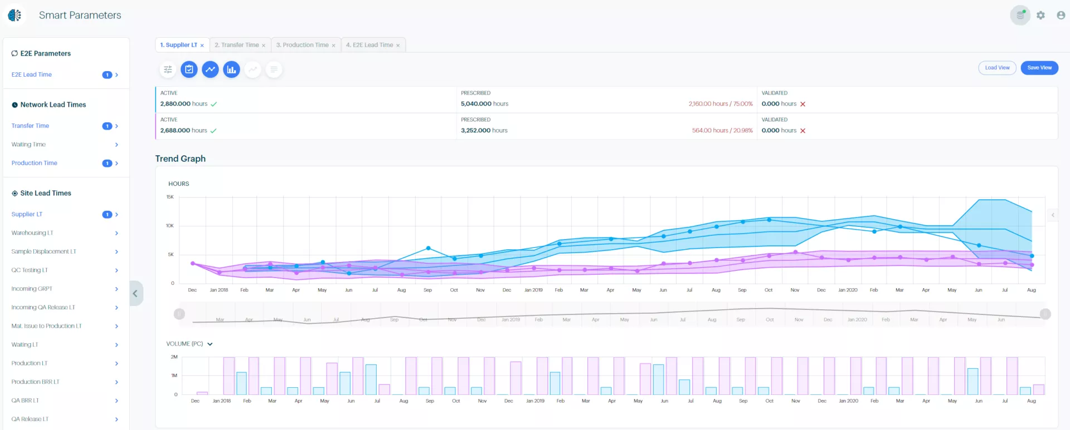The image size is (1070, 430).
Task: Collapse the left sidebar with arrow handle
Action: tap(135, 293)
